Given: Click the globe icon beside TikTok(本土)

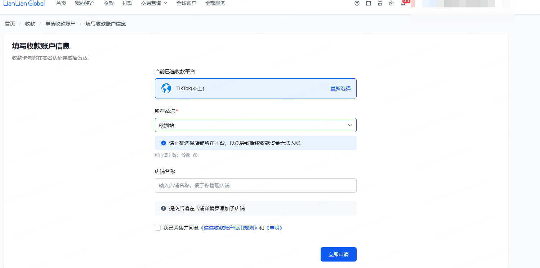Looking at the screenshot, I should tap(166, 88).
